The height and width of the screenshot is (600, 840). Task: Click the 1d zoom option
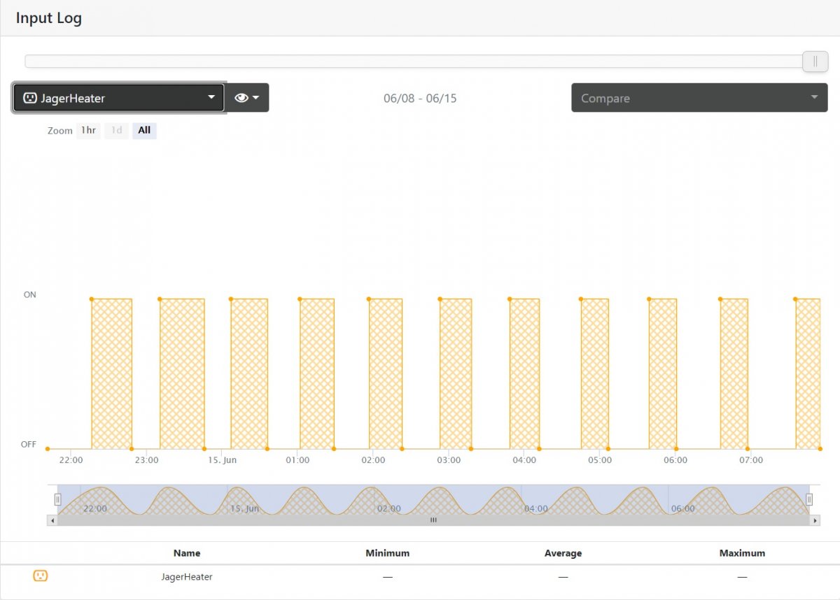point(117,131)
